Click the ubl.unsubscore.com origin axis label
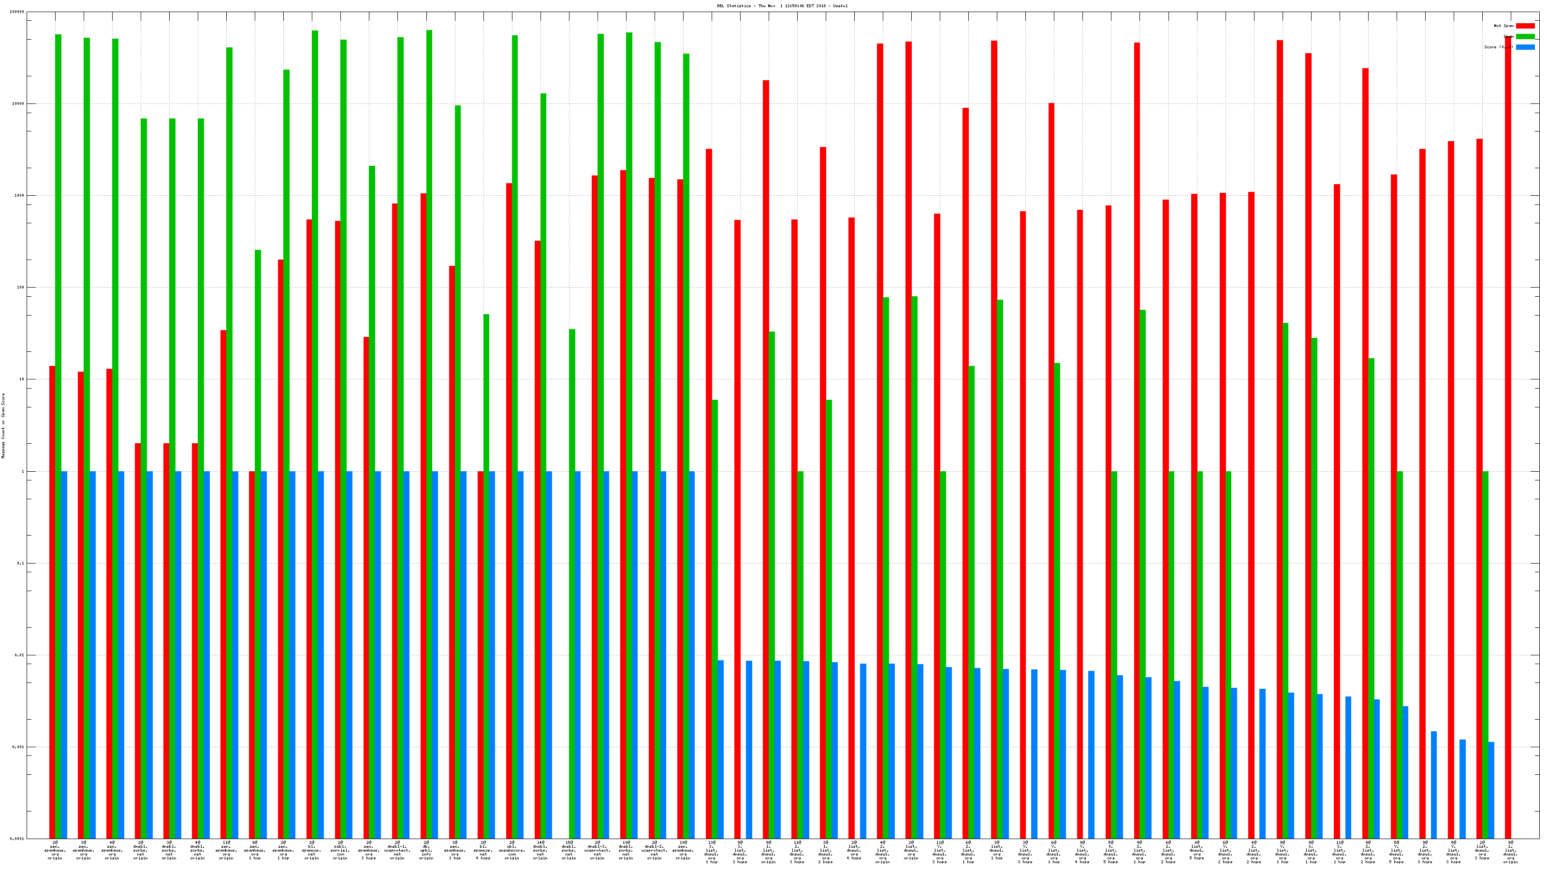 coord(511,850)
